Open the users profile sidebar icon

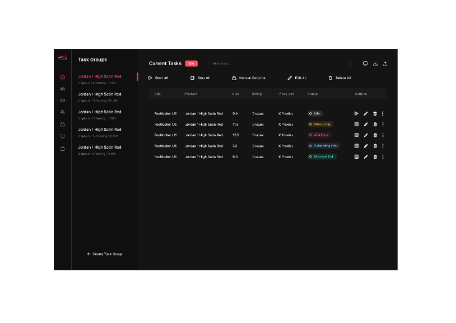62,112
